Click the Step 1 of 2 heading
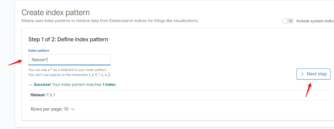Image resolution: width=334 pixels, height=129 pixels. (x=68, y=39)
